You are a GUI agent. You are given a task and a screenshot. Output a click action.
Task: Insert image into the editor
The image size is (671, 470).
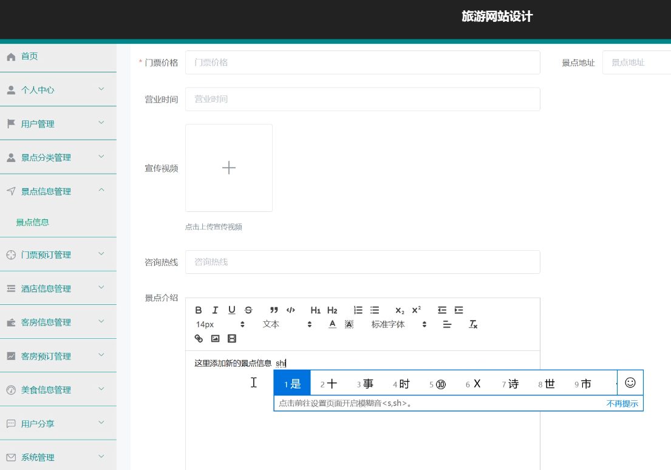[215, 339]
